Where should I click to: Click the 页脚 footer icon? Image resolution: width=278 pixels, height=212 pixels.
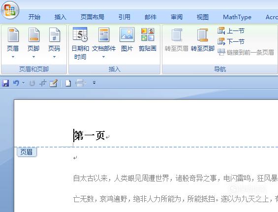click(33, 35)
